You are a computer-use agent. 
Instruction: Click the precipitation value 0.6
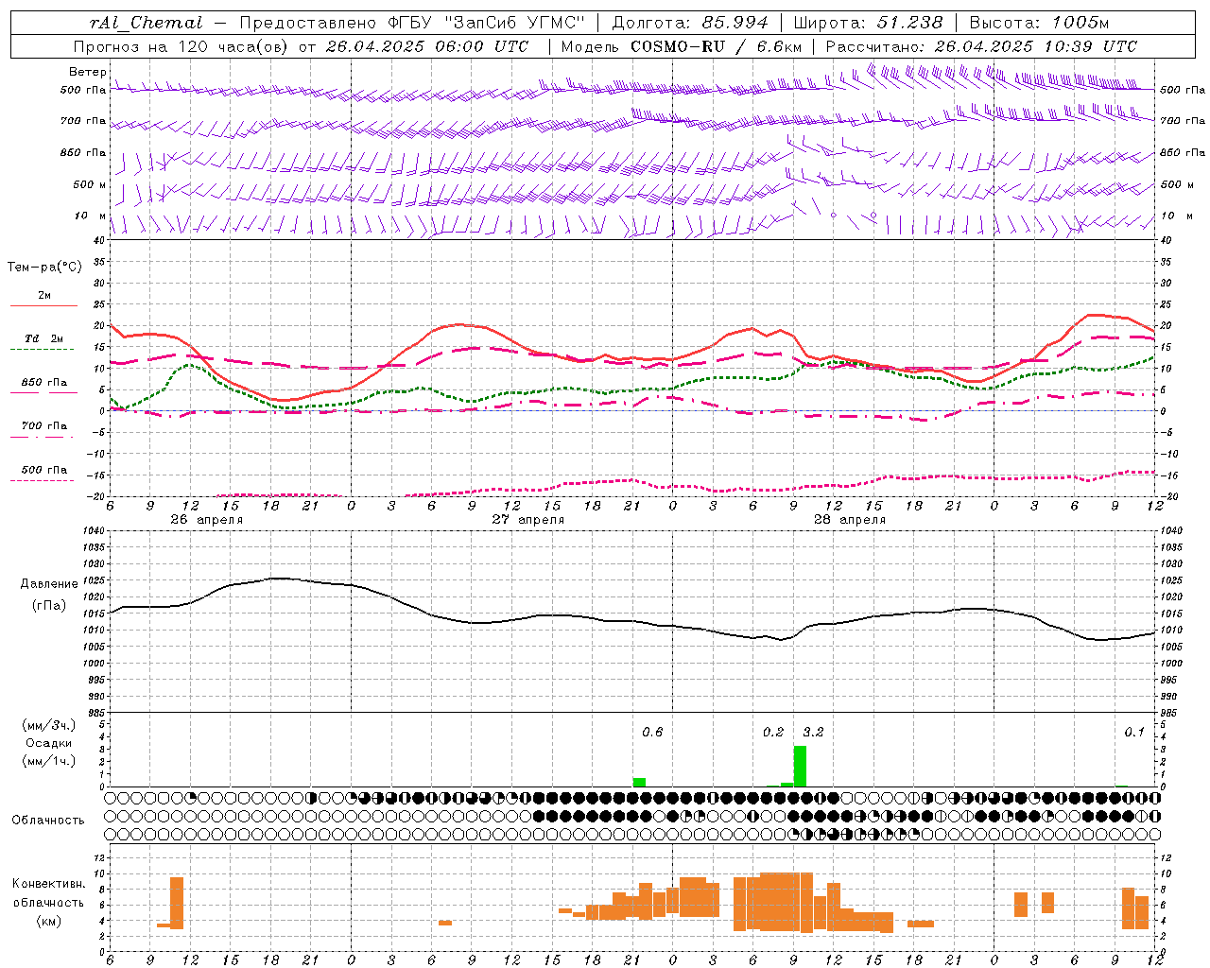pos(652,732)
